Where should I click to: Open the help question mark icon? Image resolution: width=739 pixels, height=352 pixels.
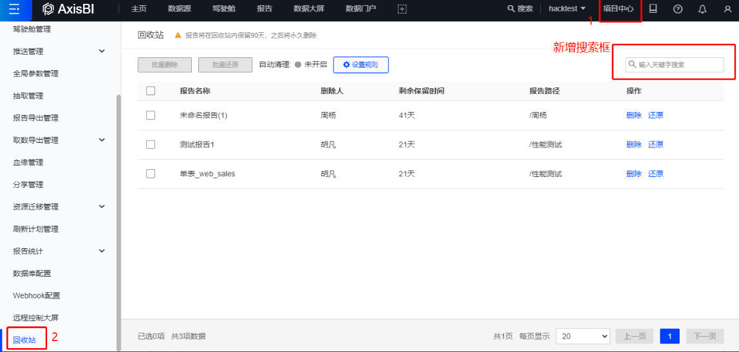pos(677,9)
